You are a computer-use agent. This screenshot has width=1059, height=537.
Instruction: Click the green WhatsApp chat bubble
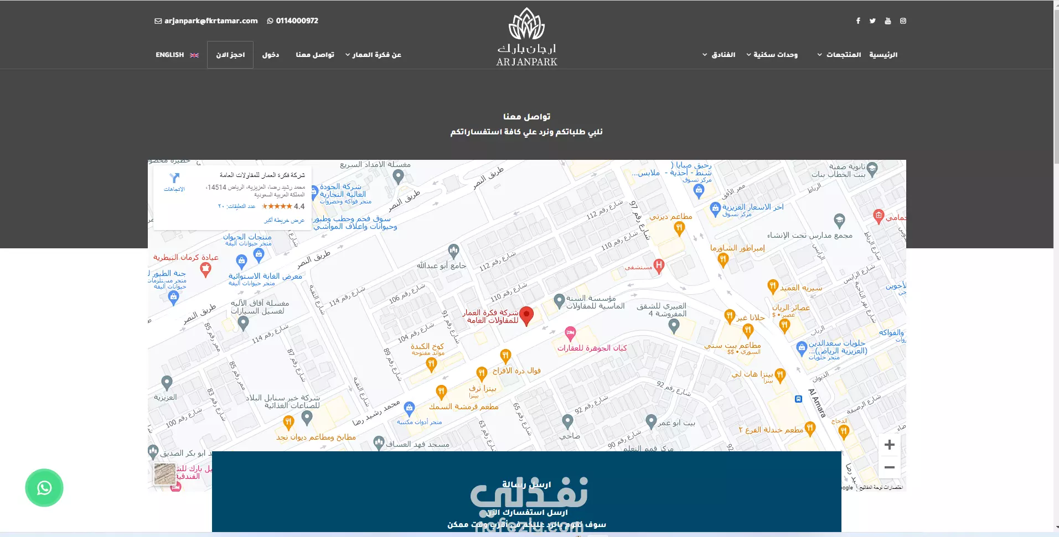[44, 488]
